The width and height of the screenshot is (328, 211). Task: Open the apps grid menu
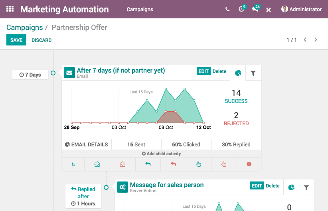point(10,9)
